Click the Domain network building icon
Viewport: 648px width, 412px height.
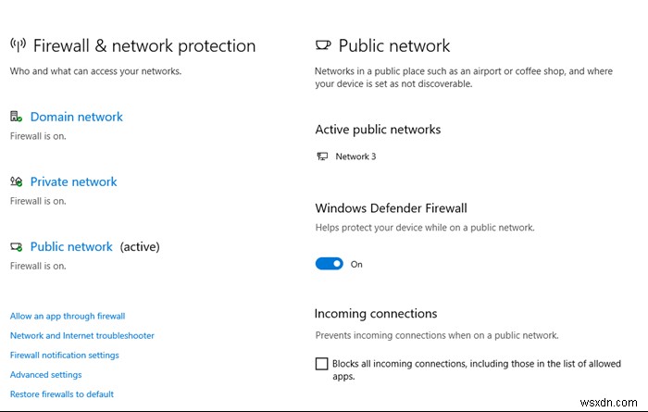pyautogui.click(x=16, y=117)
